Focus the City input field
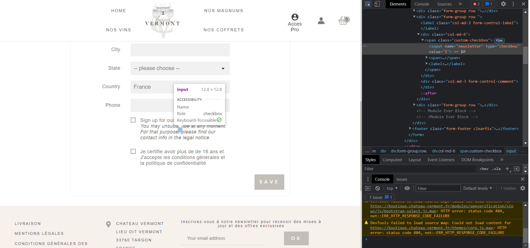This screenshot has width=530, height=248. click(x=180, y=50)
